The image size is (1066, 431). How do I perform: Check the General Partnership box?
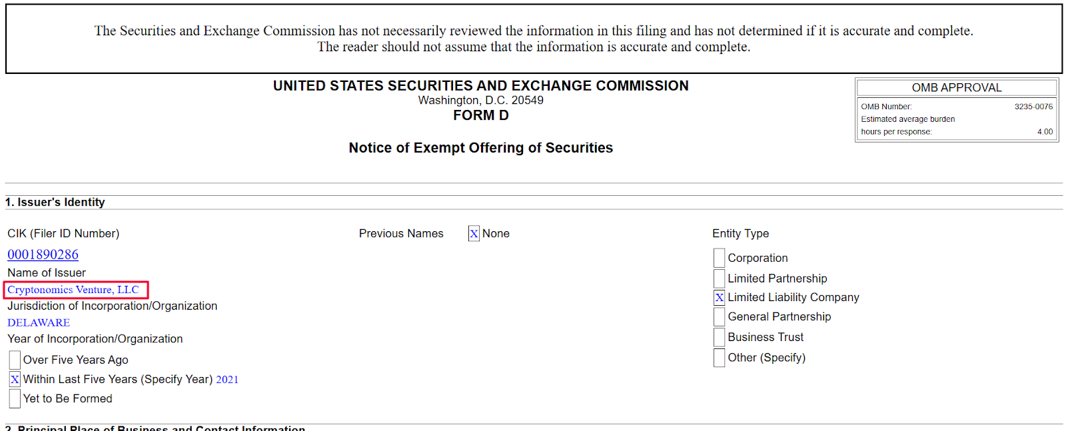tap(719, 316)
